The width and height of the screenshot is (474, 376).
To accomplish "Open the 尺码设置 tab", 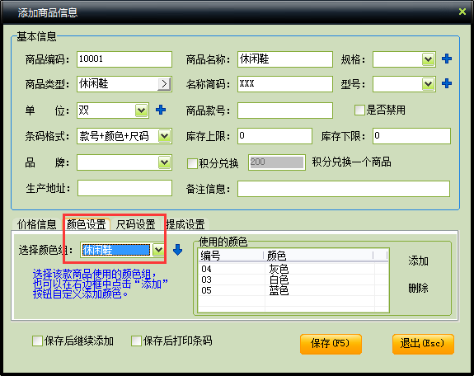I will point(135,224).
